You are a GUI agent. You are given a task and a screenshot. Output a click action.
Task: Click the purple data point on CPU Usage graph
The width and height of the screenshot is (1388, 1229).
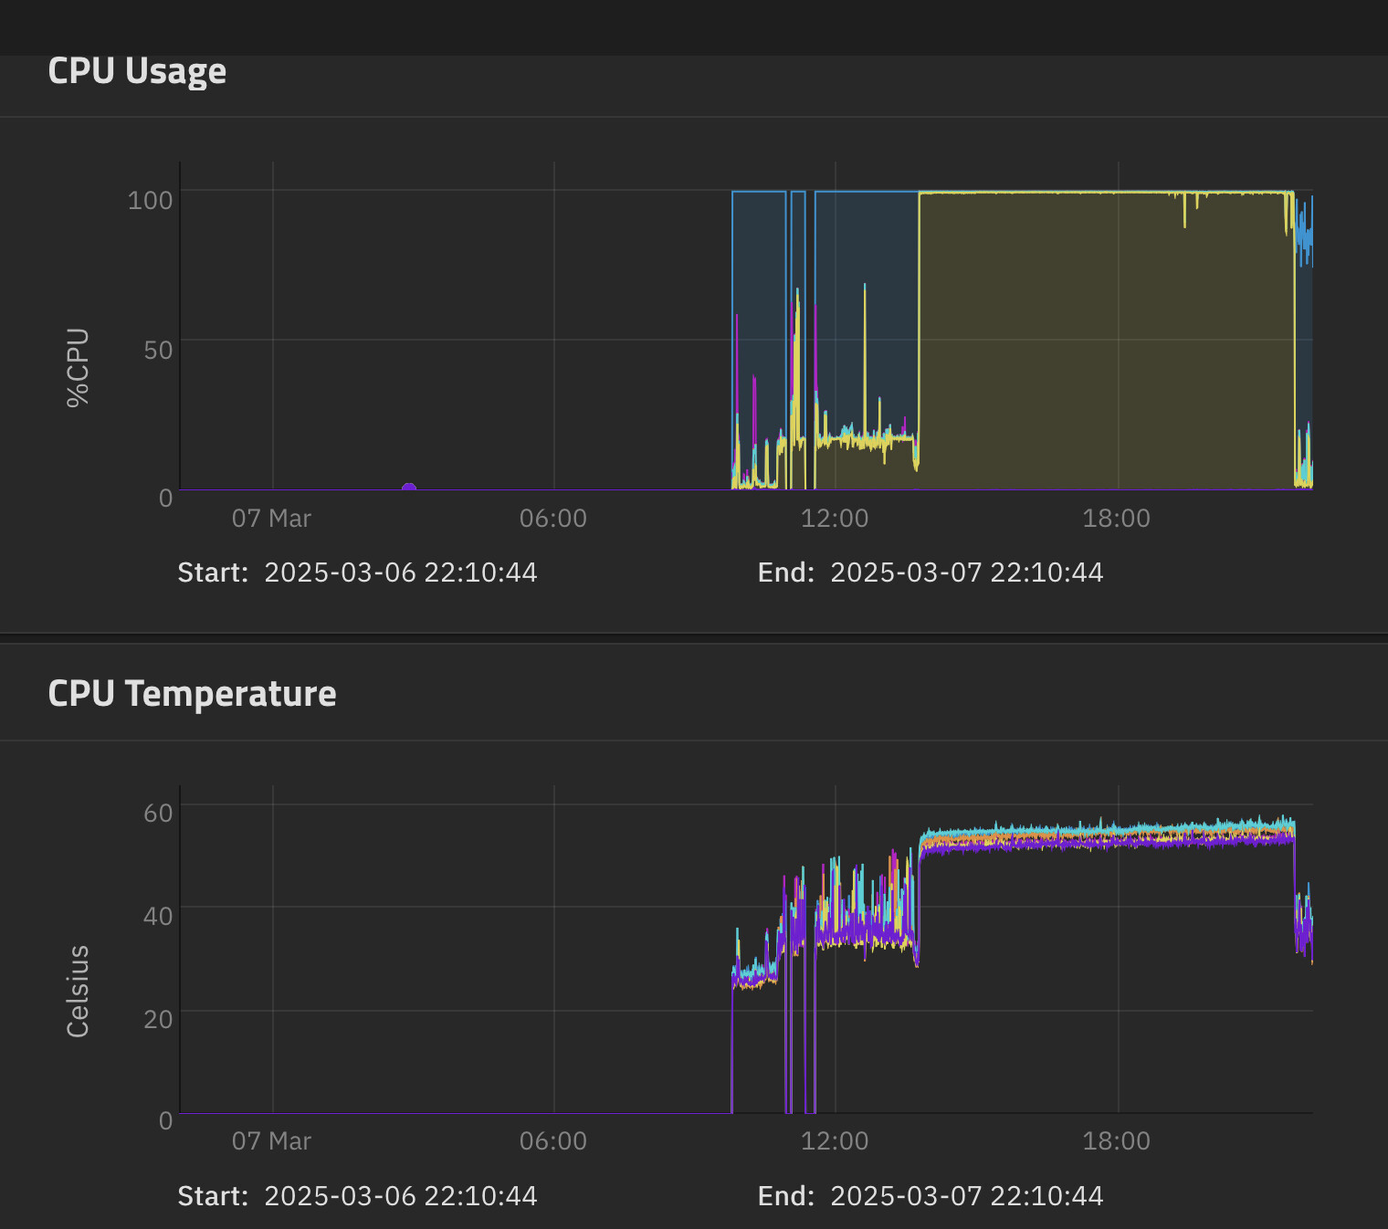point(409,488)
